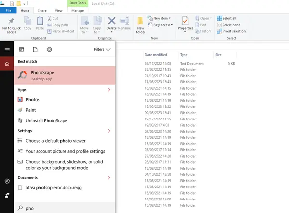Select the Text Document row dated 26/12/2022

tap(190, 64)
